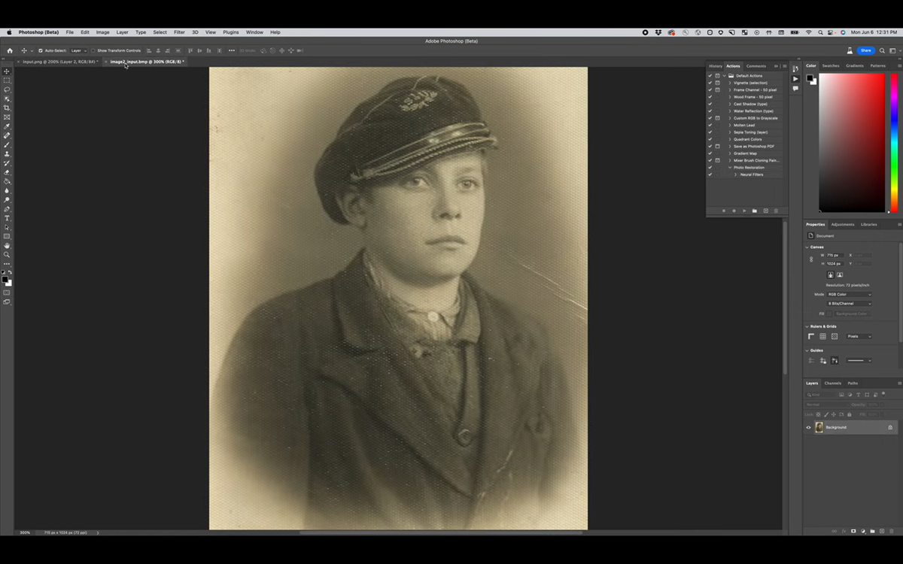Image resolution: width=903 pixels, height=564 pixels.
Task: Select the Lasso tool
Action: 7,89
